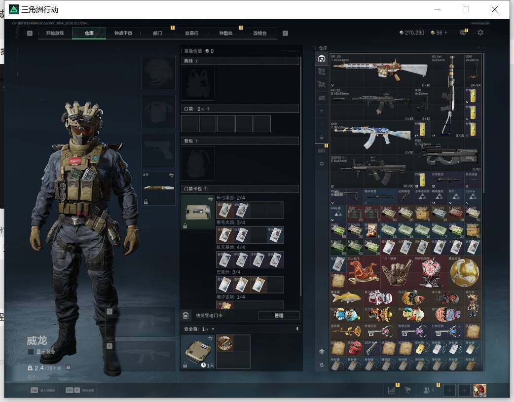This screenshot has height=402, width=514.
Task: Click the previous-tab arrow left of 开始游戏
Action: tap(30, 33)
